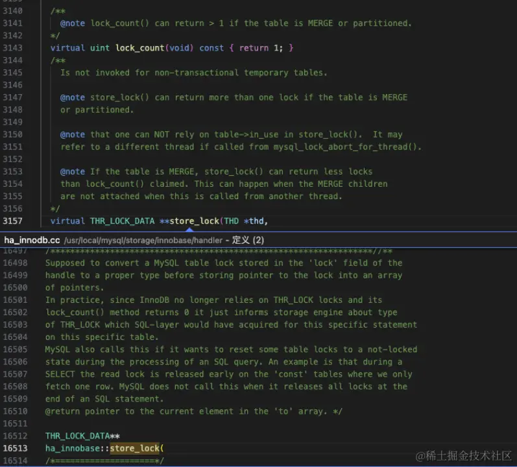Click the store_lock method on line 3157
This screenshot has width=517, height=467.
coord(195,221)
